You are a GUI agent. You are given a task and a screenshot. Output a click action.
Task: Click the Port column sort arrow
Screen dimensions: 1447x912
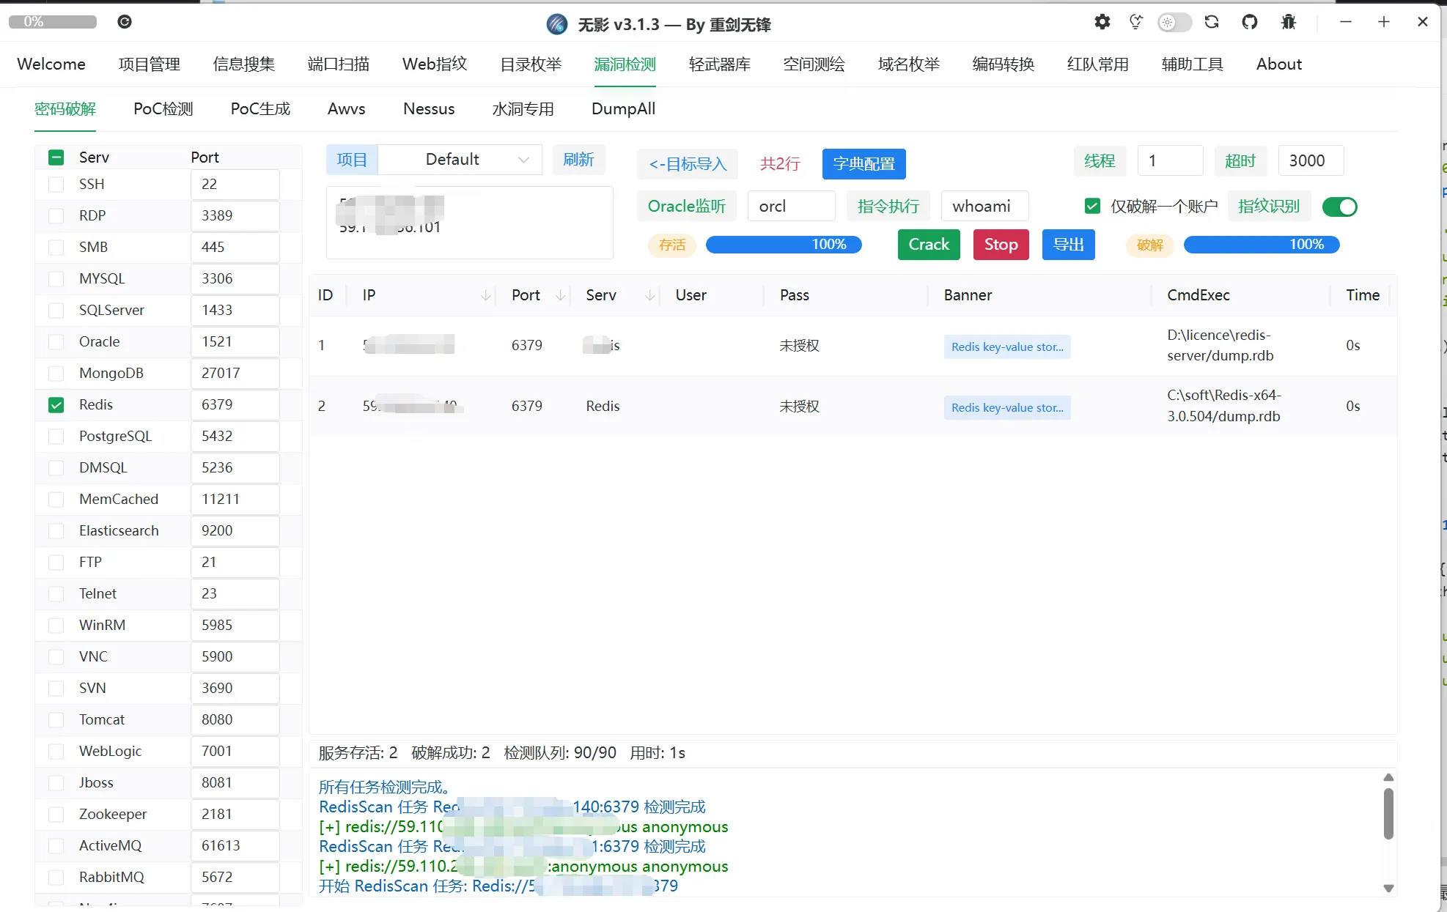coord(561,295)
